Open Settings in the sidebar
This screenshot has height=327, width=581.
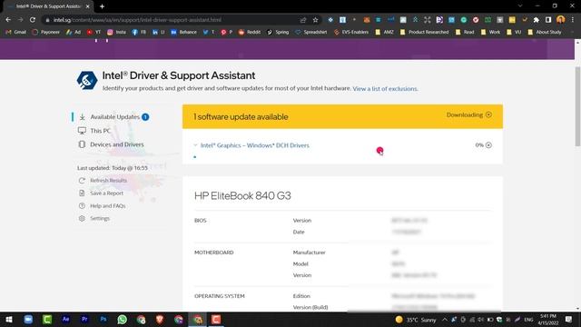(100, 218)
